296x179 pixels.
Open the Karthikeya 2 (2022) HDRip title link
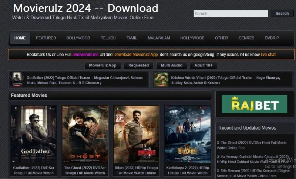[188, 171]
